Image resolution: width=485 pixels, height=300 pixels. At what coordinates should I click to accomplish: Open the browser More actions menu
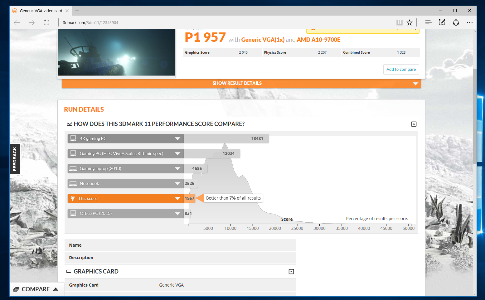470,22
